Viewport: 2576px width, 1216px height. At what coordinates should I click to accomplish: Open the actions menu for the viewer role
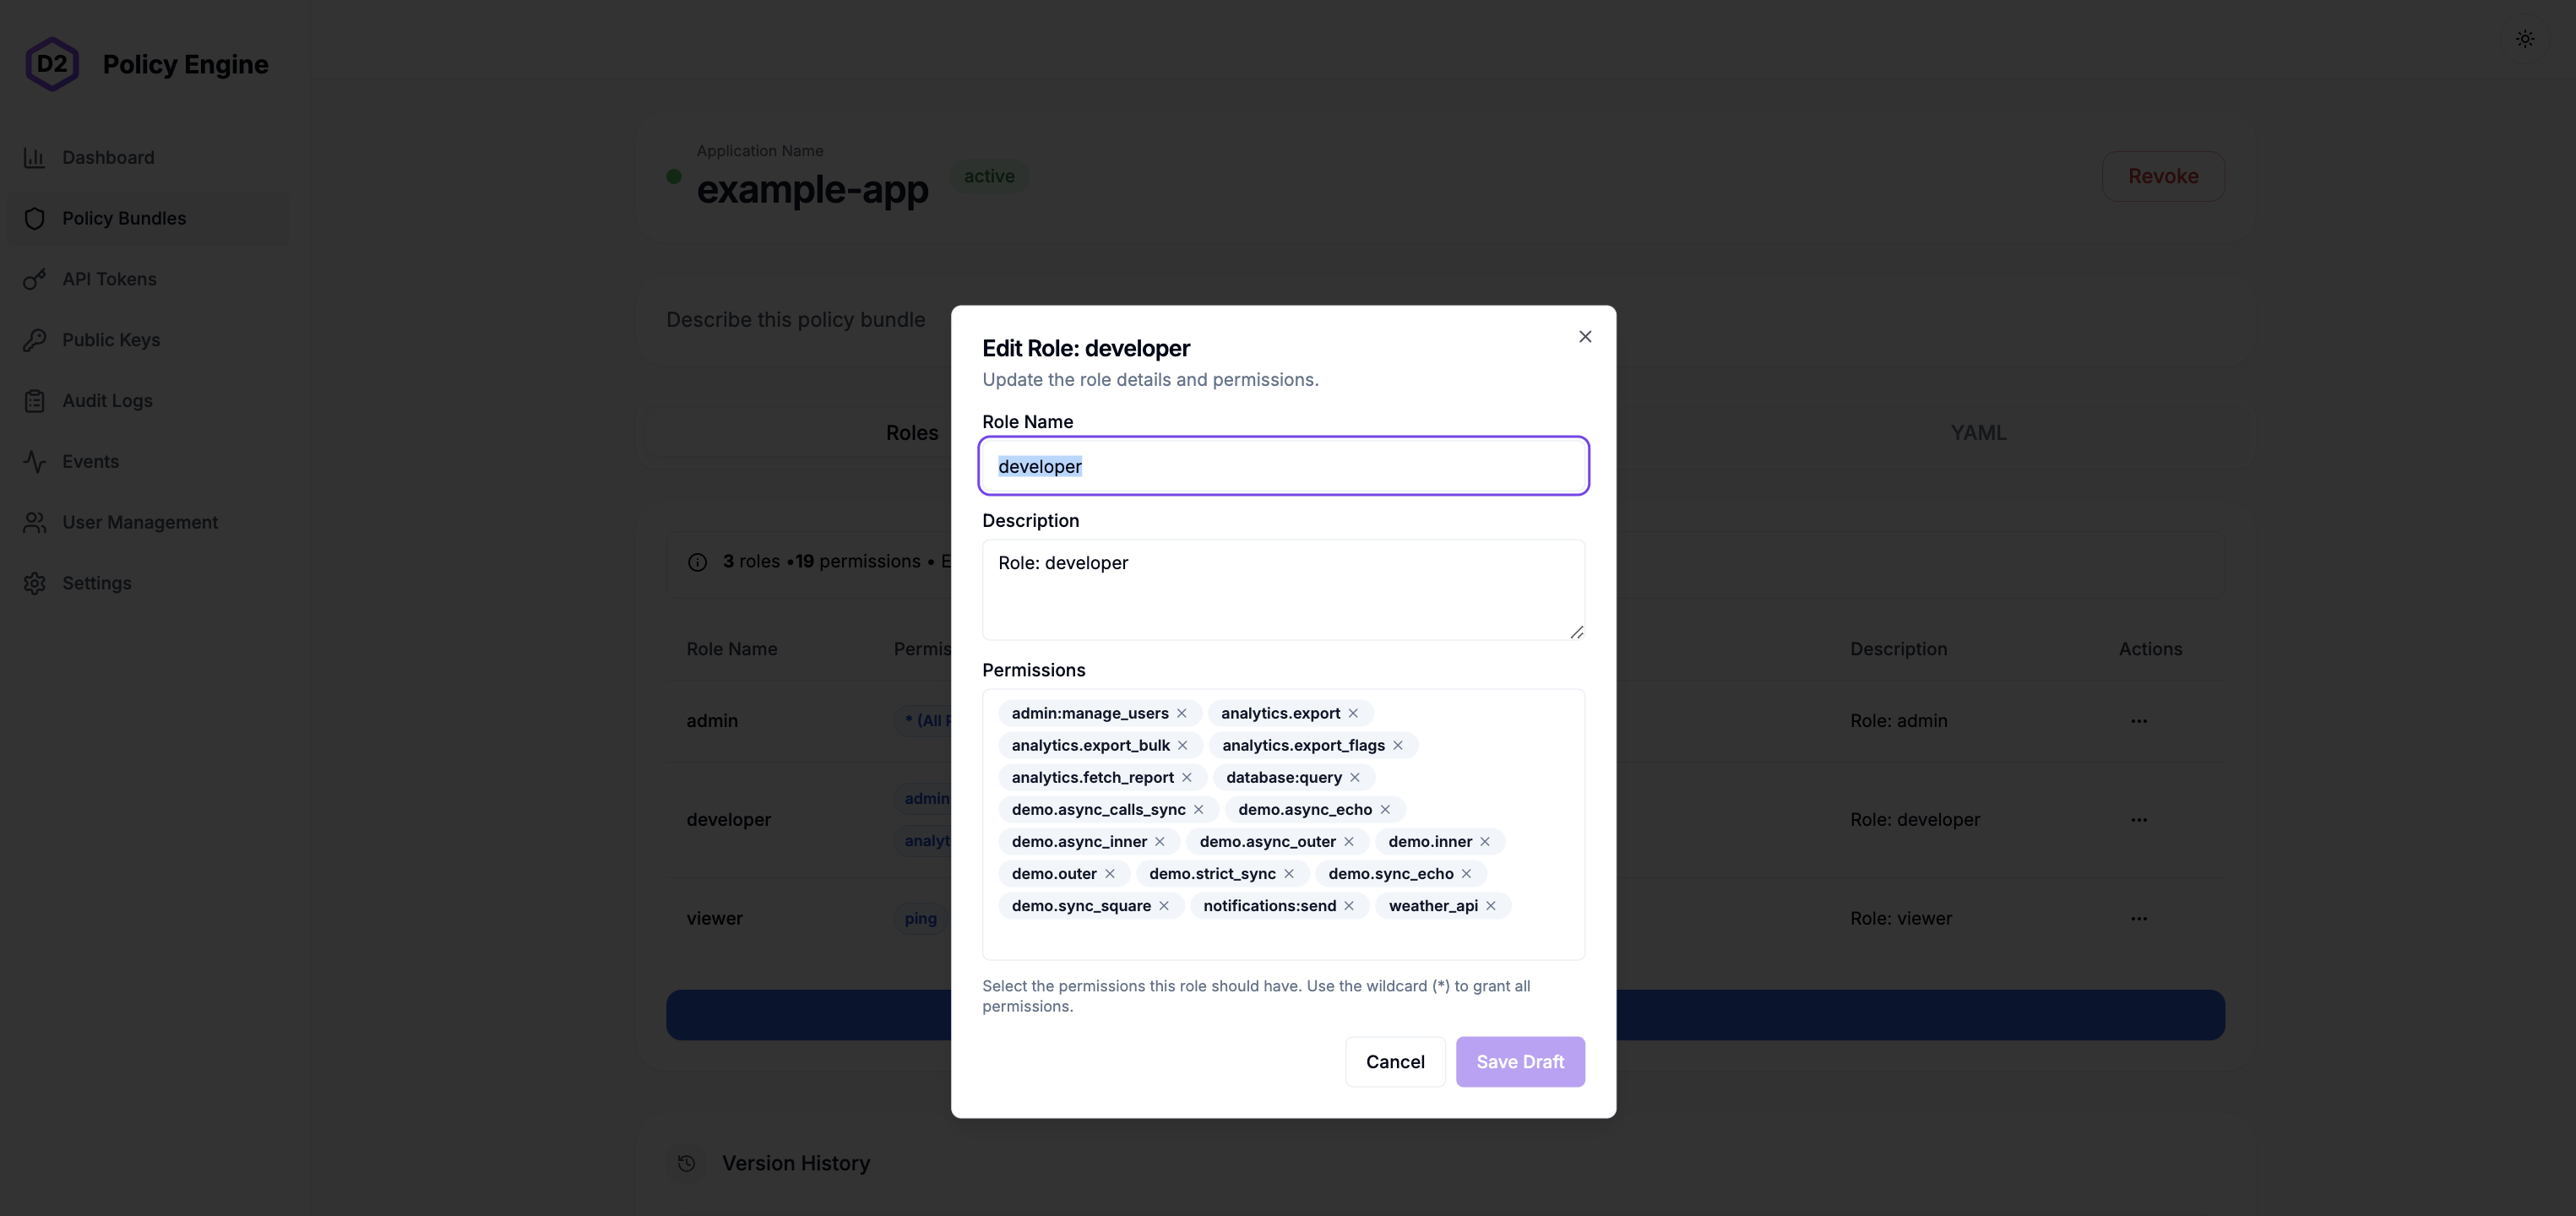[2139, 918]
